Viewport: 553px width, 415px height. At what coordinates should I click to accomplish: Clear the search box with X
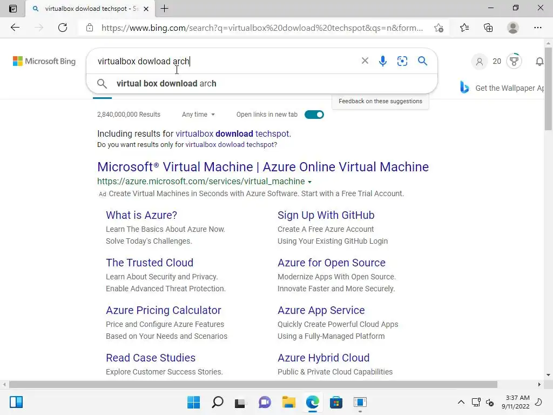(365, 61)
